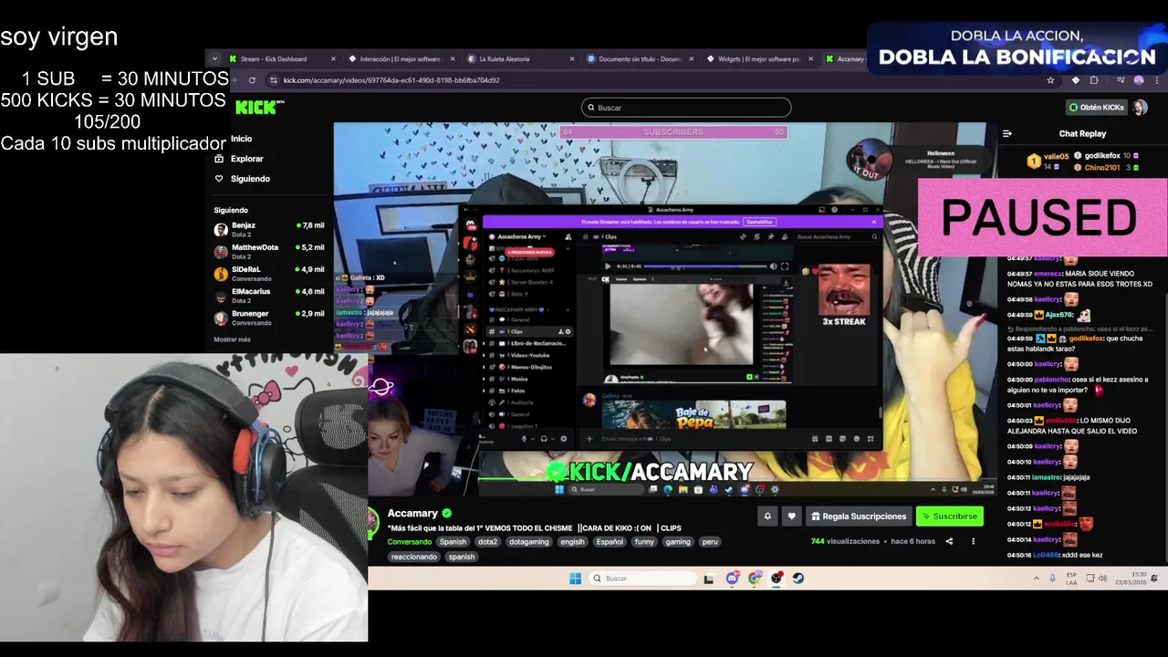
Task: Open Steam from the taskbar
Action: tap(798, 579)
